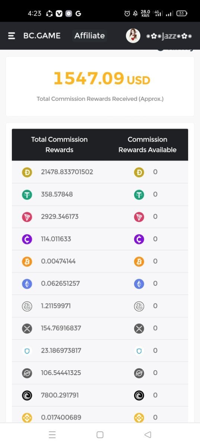
Task: Open the Android recent apps menu button
Action: pyautogui.click(x=53, y=435)
